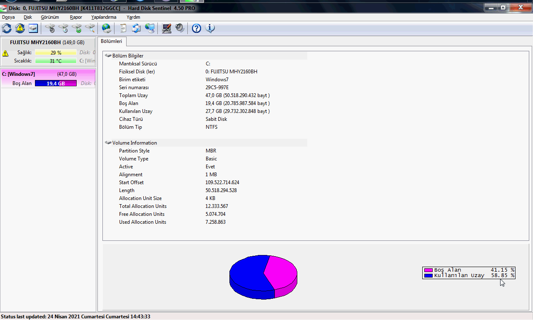The width and height of the screenshot is (533, 320).
Task: Click the legend percentage 41.15 %
Action: coord(502,270)
